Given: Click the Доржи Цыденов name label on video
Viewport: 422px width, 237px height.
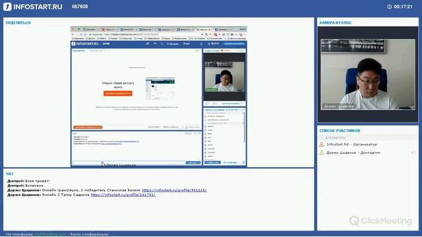Looking at the screenshot, I should [339, 107].
